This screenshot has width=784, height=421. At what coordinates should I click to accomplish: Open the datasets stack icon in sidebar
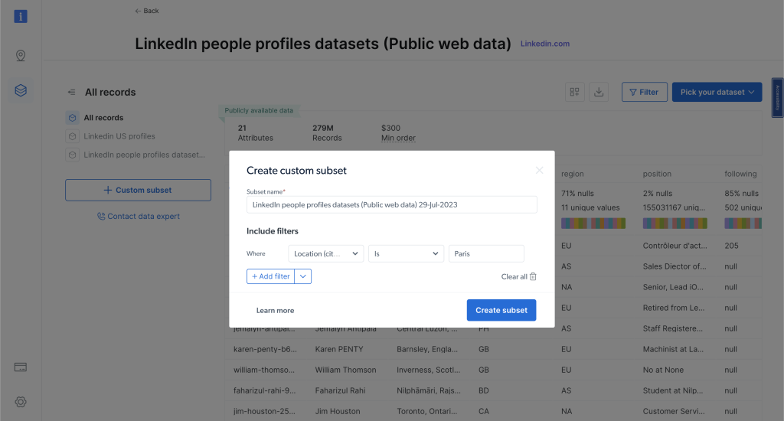click(21, 91)
